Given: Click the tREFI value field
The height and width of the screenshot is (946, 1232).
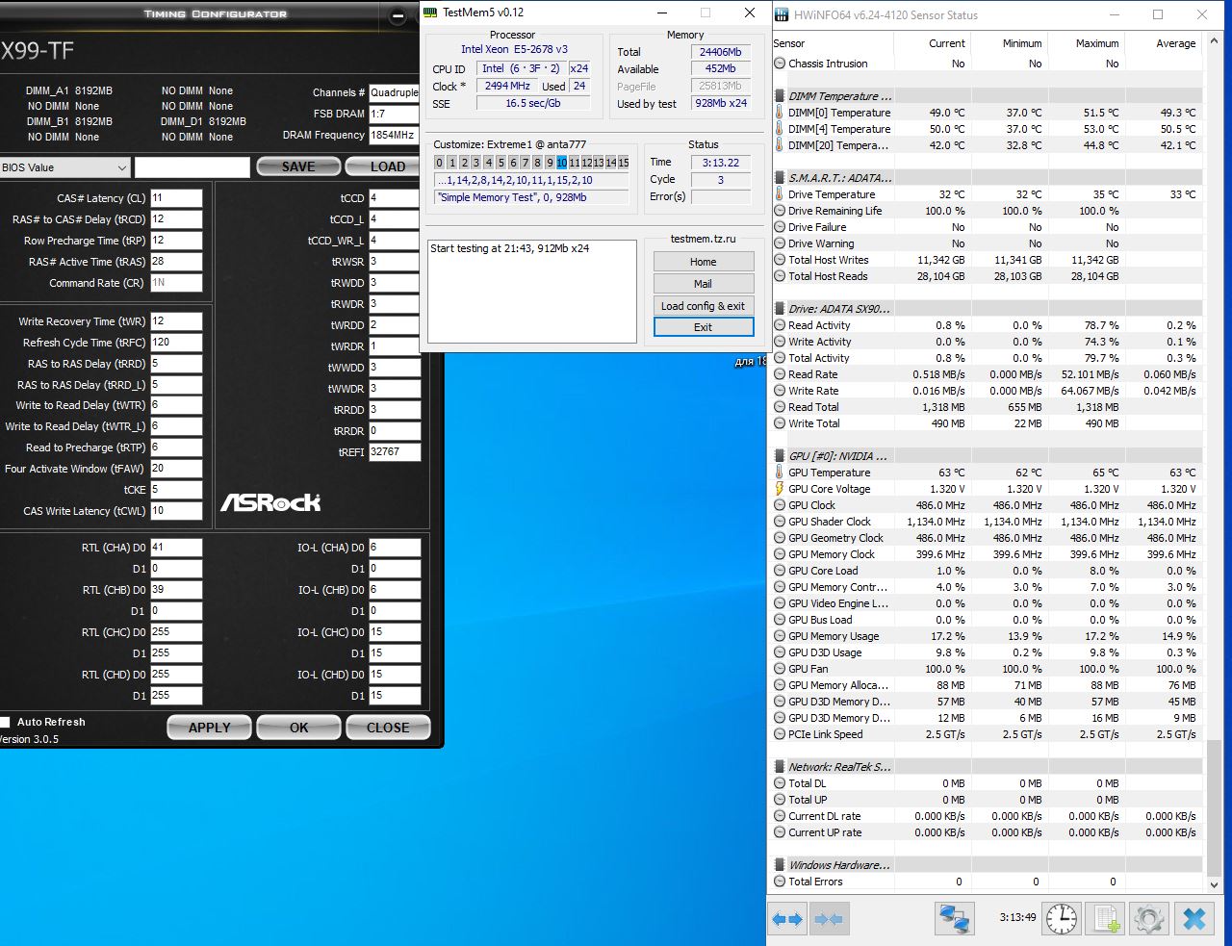Looking at the screenshot, I should [395, 451].
